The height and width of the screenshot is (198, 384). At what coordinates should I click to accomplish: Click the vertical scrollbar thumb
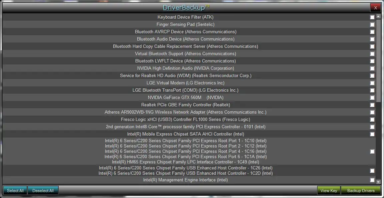(x=378, y=61)
